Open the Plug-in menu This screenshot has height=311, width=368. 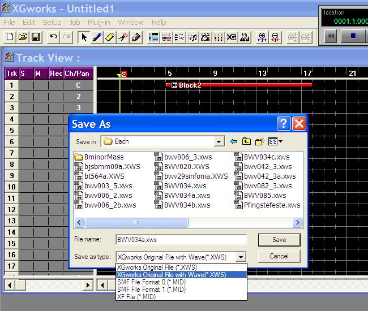(99, 23)
